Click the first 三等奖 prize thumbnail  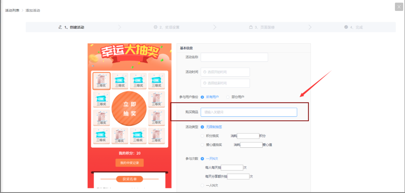(101, 81)
